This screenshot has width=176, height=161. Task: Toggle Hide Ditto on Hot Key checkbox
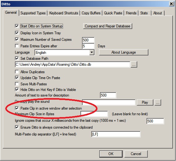pos(17,90)
